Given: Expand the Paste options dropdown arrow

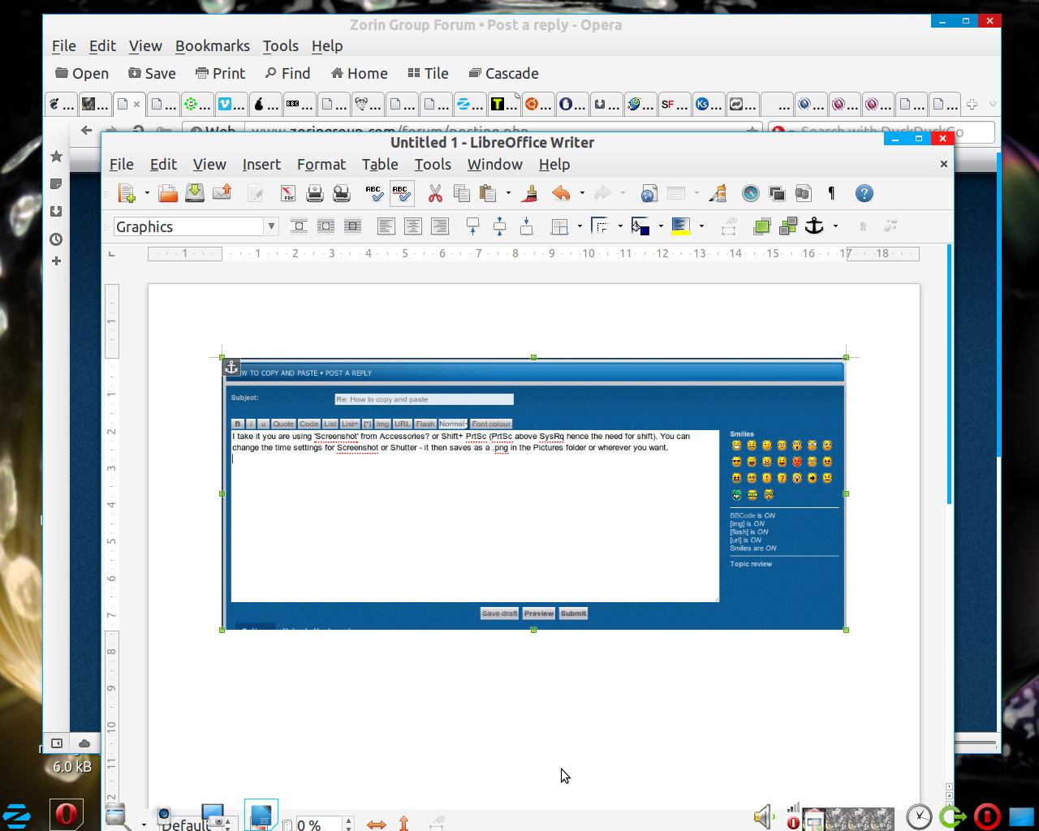Looking at the screenshot, I should 508,193.
